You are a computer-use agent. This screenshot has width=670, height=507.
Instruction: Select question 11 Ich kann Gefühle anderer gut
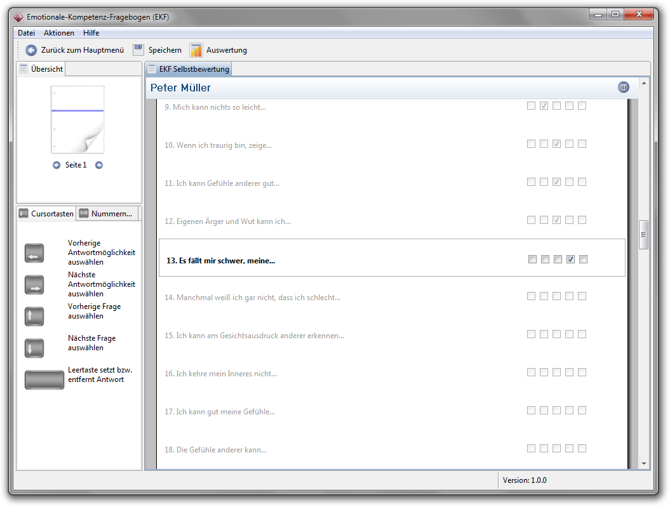pyautogui.click(x=222, y=183)
